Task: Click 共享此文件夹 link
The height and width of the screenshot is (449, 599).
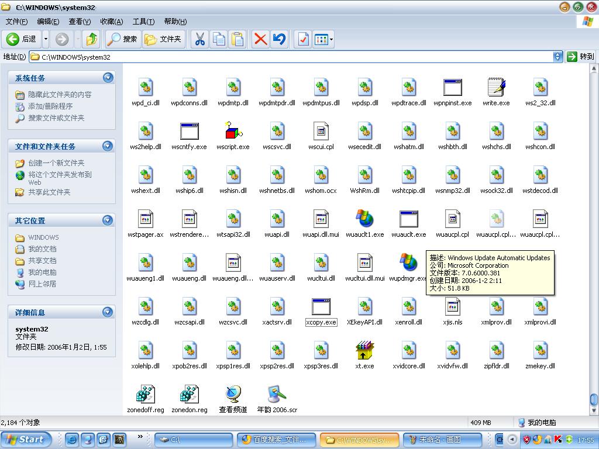Action: (49, 192)
